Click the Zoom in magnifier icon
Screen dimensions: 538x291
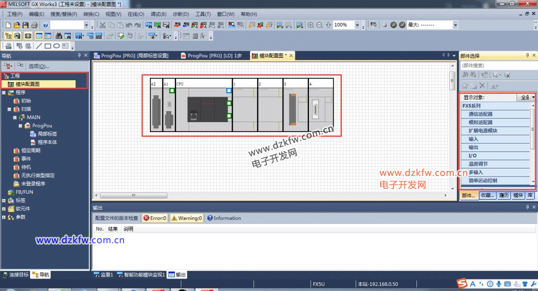pos(311,25)
